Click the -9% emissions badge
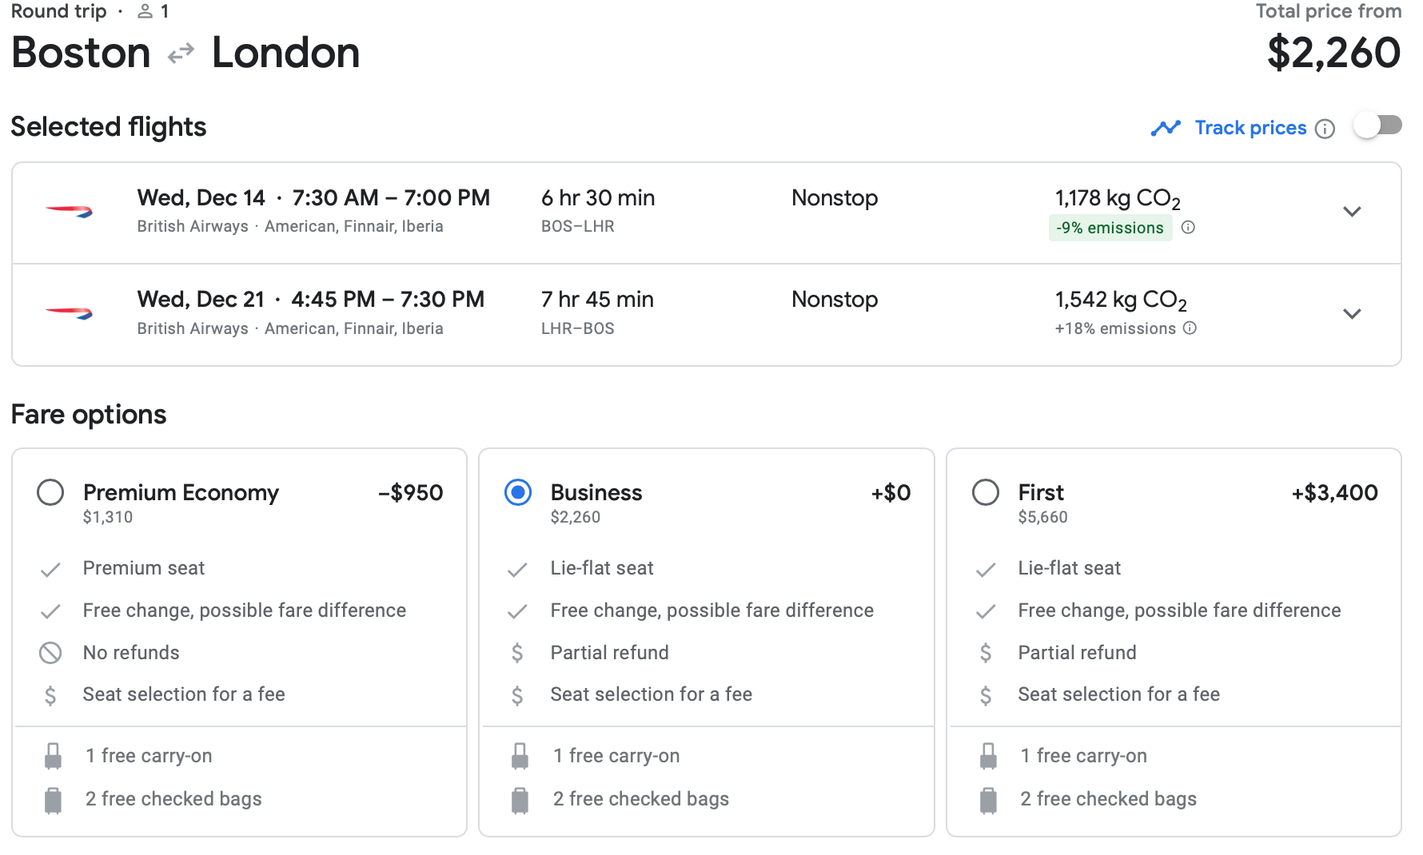The width and height of the screenshot is (1423, 855). (x=1110, y=228)
